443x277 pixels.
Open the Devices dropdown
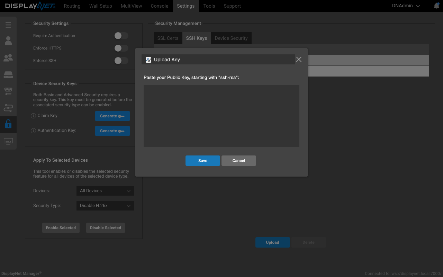point(105,191)
